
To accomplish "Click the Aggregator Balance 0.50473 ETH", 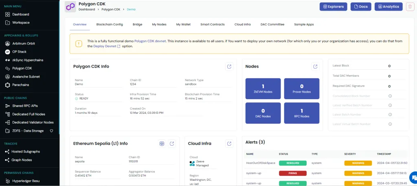I will (x=138, y=176).
